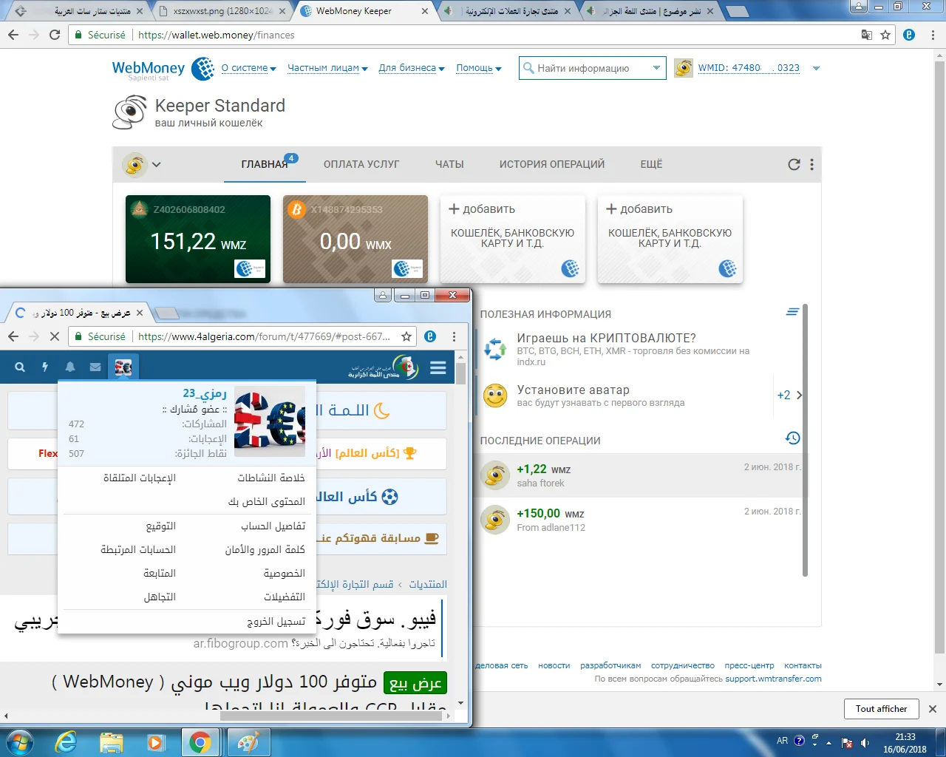Click the forum notifications bell icon
This screenshot has width=946, height=757.
tap(70, 367)
